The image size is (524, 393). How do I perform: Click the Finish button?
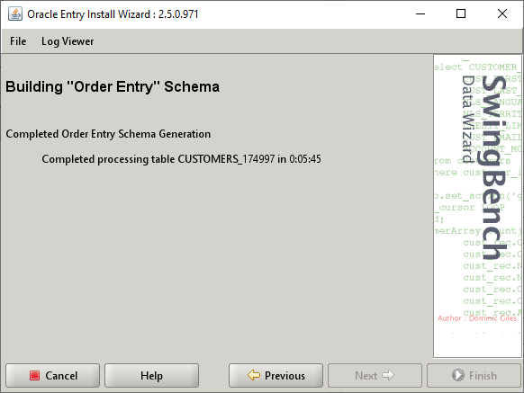[474, 376]
